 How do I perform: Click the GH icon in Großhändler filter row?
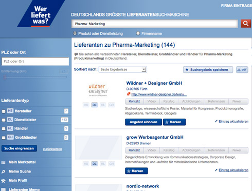[10, 137]
